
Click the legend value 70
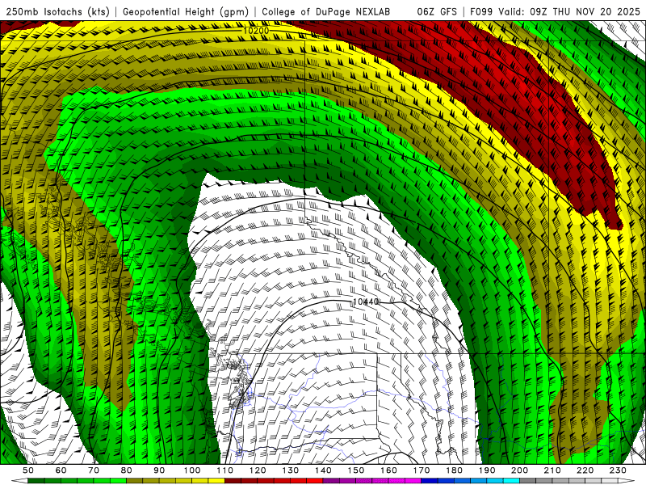point(94,470)
